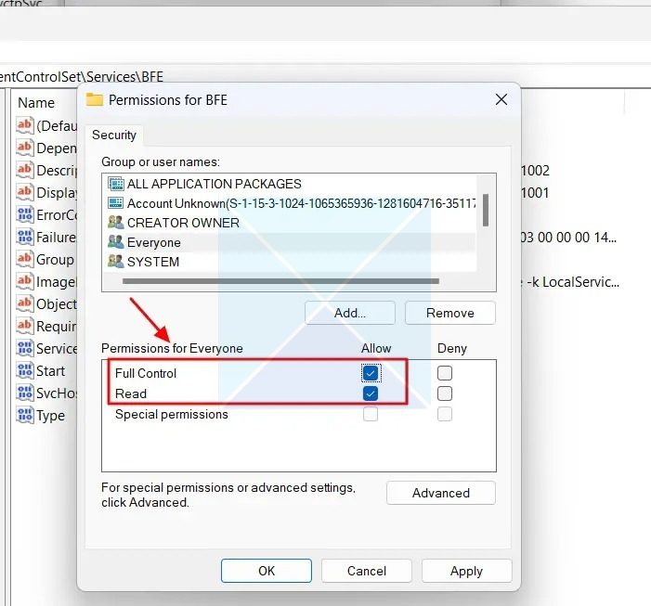Click Allow checkbox for Special permissions
Viewport: 651px width, 606px height.
pyautogui.click(x=371, y=414)
